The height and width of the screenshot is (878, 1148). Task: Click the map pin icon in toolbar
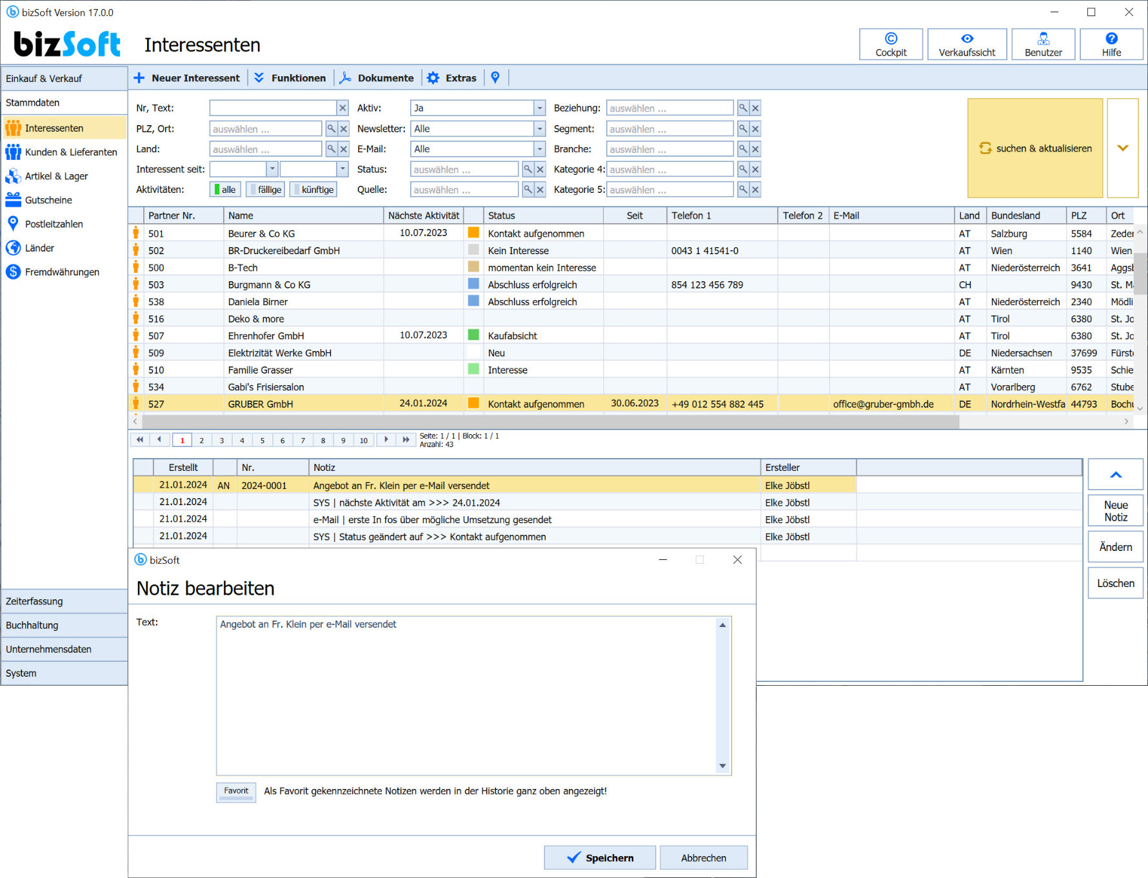pos(495,77)
